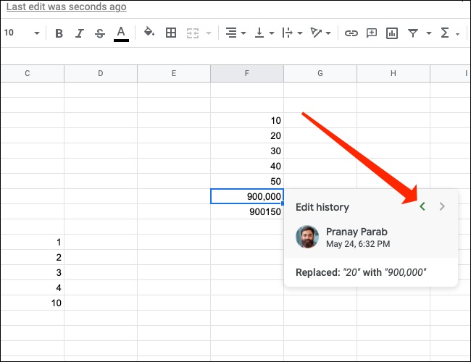Viewport: 471px width, 362px height.
Task: Toggle strikethrough formatting
Action: [x=100, y=33]
